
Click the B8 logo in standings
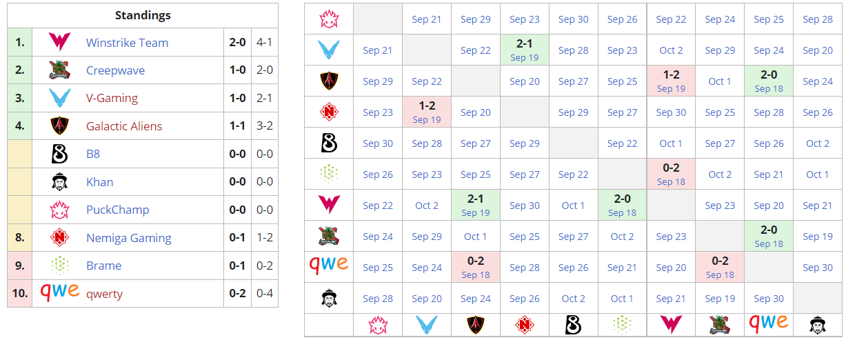pyautogui.click(x=59, y=154)
